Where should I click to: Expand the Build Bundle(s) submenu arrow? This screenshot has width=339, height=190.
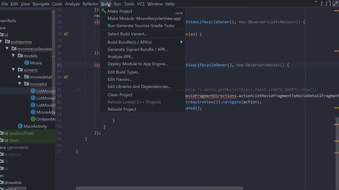182,42
